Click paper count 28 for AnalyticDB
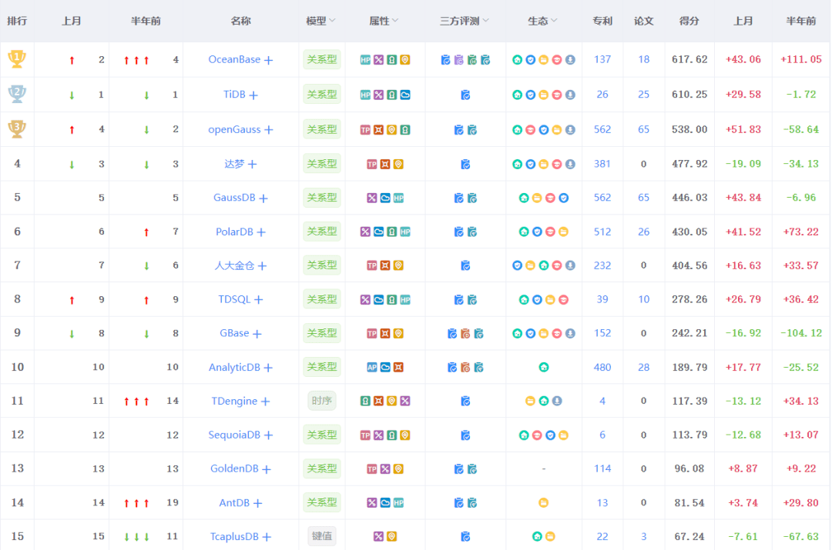Image resolution: width=832 pixels, height=550 pixels. (x=643, y=367)
